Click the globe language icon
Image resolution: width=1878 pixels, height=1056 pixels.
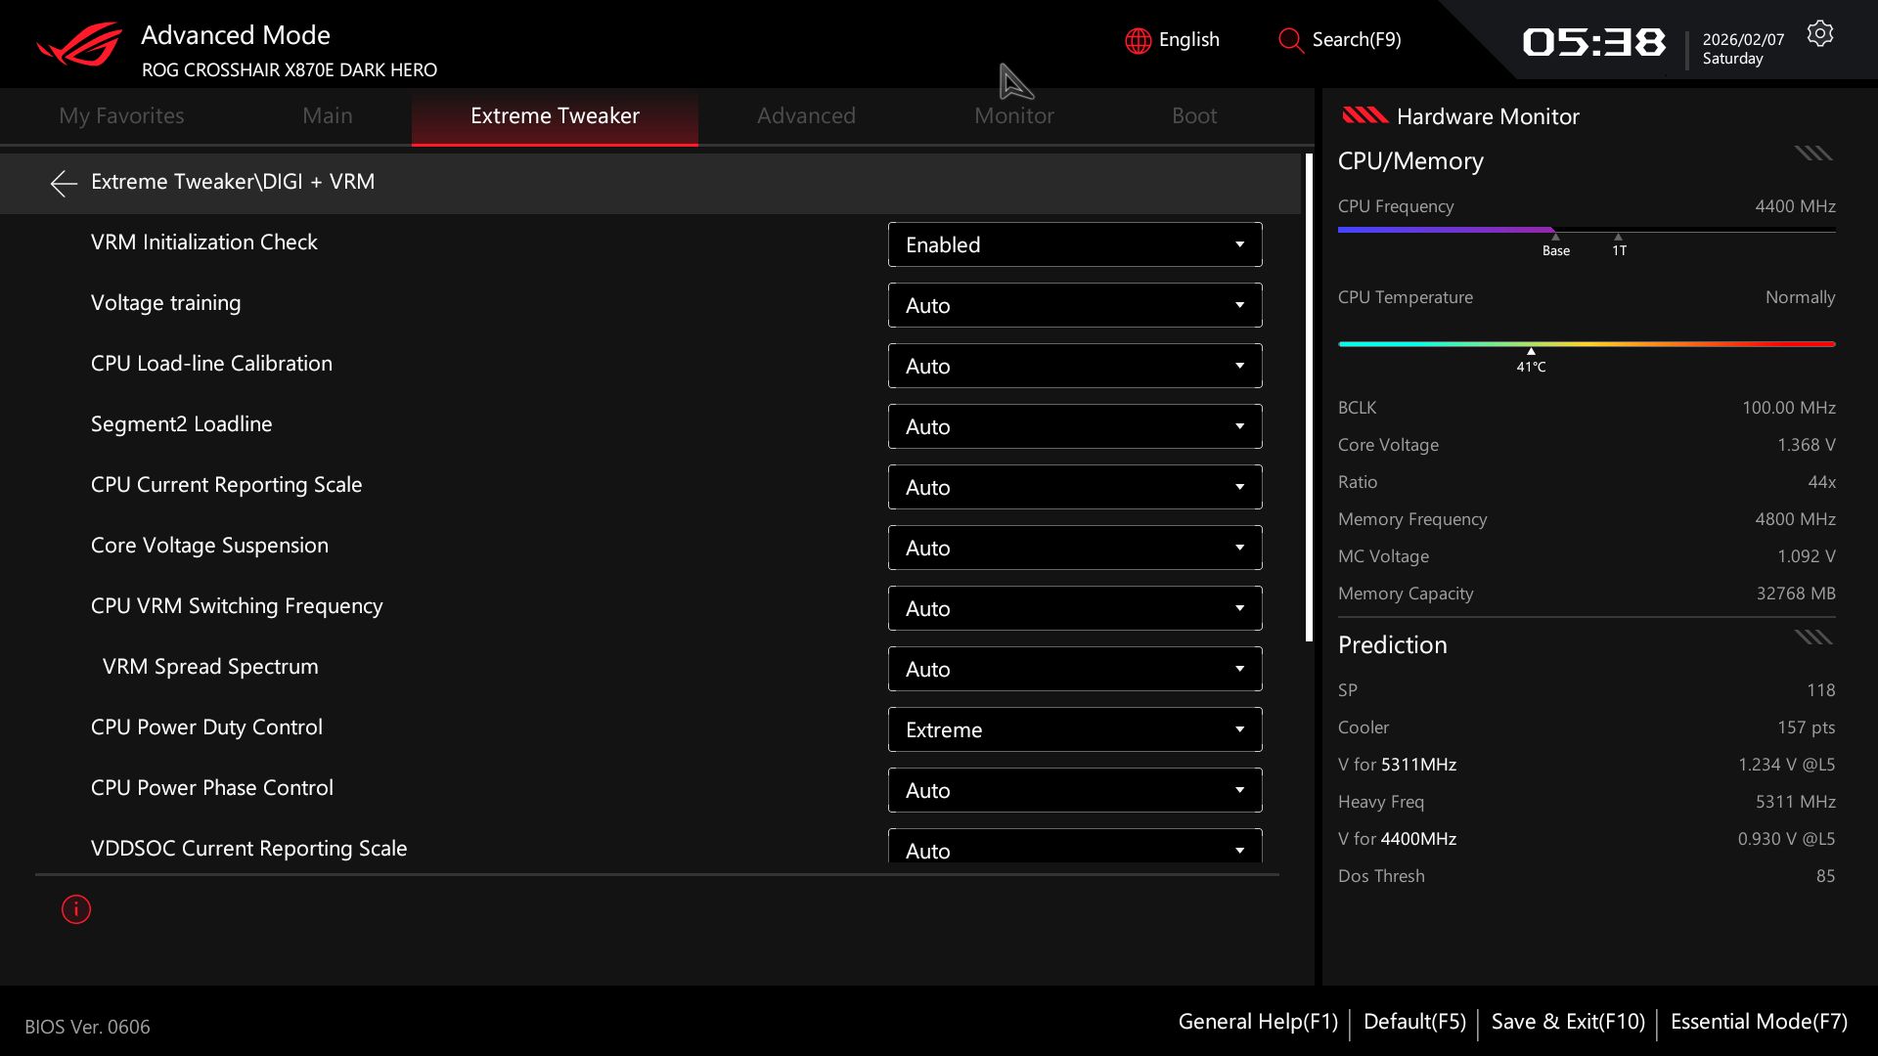pyautogui.click(x=1138, y=40)
